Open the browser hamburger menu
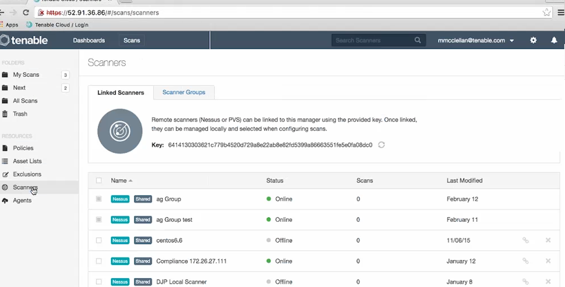This screenshot has width=565, height=287. coord(561,12)
